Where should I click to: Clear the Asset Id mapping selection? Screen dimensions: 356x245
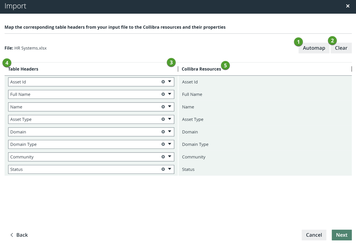163,82
